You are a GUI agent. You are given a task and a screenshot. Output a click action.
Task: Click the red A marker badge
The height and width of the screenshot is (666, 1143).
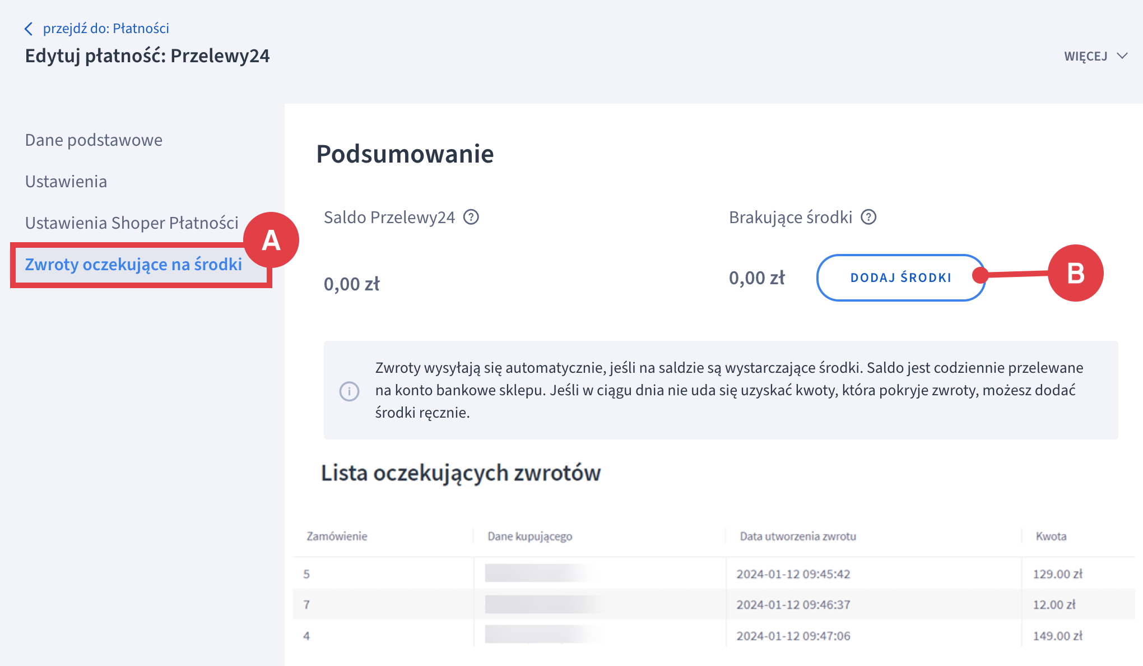point(271,240)
